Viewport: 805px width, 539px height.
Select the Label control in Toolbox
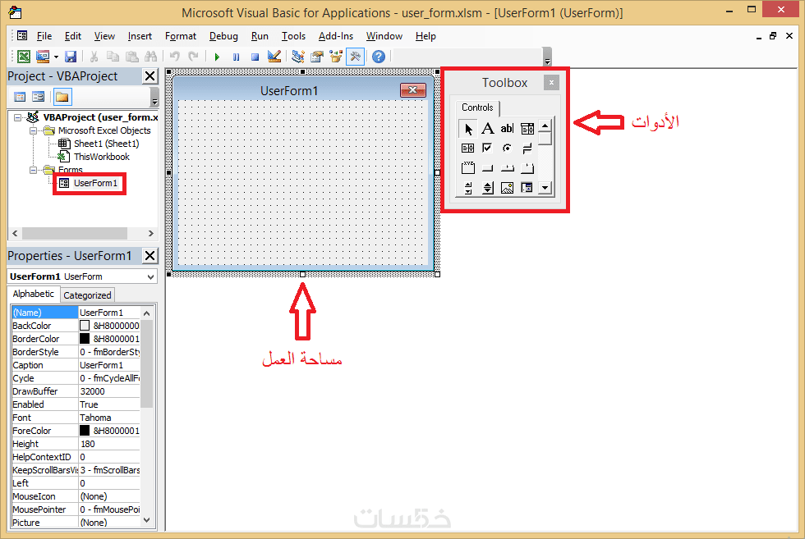click(x=487, y=129)
